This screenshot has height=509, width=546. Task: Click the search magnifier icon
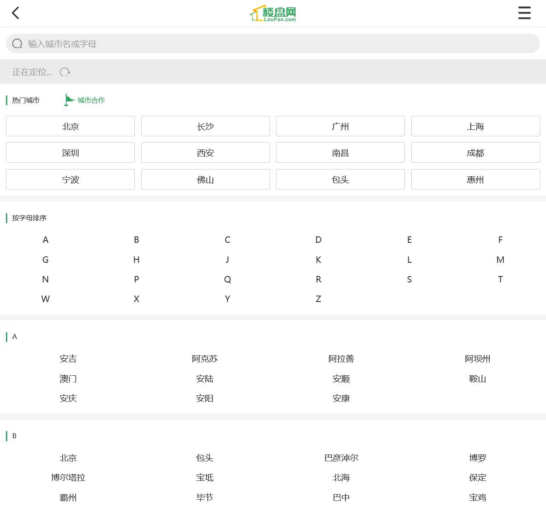pyautogui.click(x=17, y=44)
